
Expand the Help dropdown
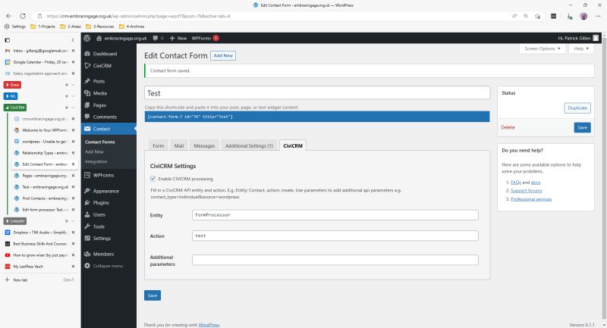point(581,48)
